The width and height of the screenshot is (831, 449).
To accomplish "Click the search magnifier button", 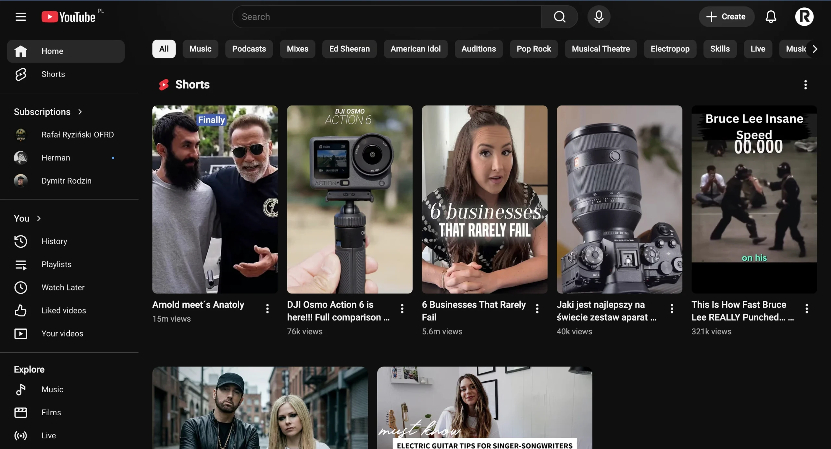I will [559, 17].
